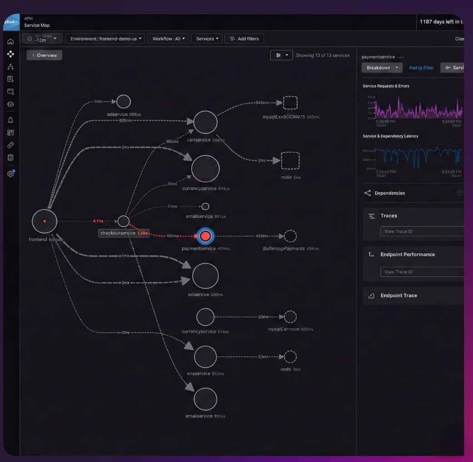Select the aclservice node
Viewport: 473px width, 462px height.
205,276
